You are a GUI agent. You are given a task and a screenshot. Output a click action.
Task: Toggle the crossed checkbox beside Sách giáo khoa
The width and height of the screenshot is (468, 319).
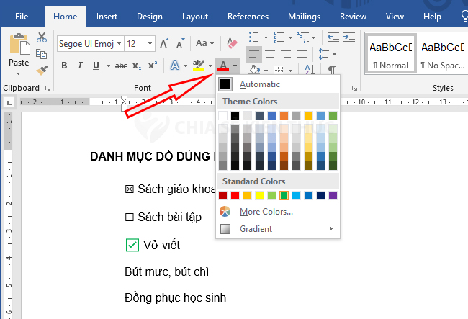pos(130,189)
